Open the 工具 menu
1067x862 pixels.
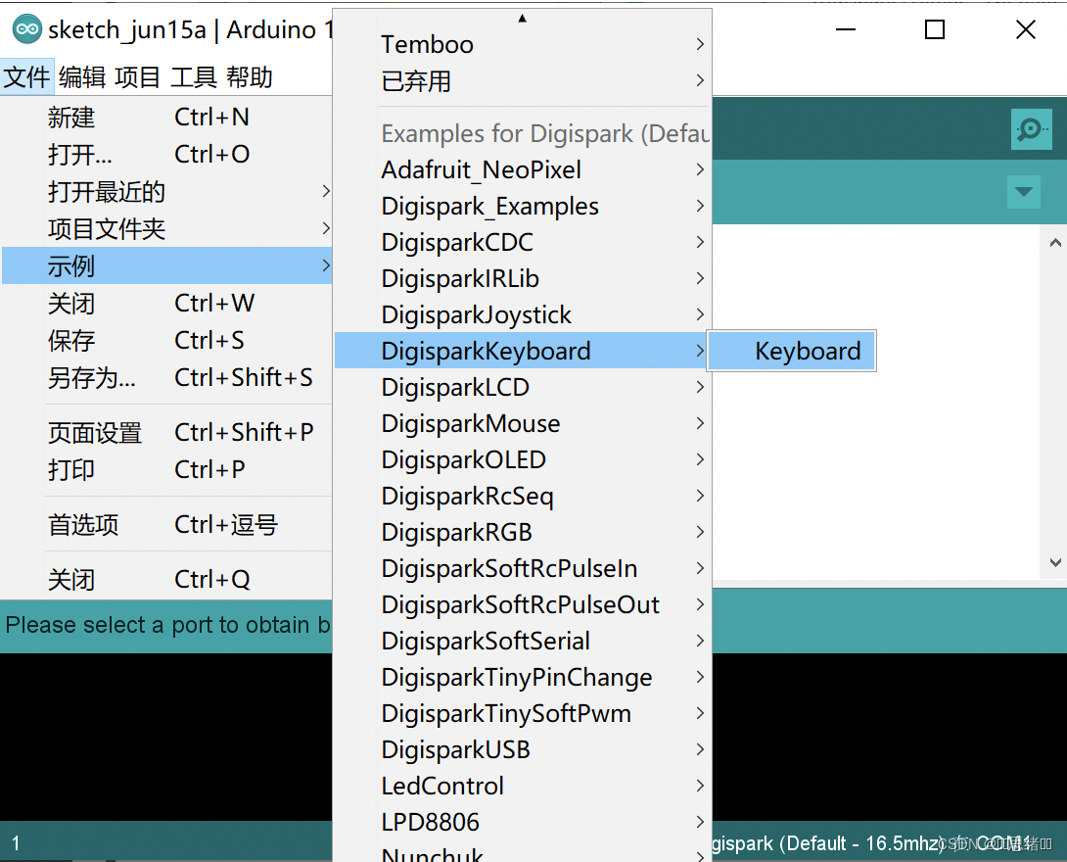coord(193,77)
